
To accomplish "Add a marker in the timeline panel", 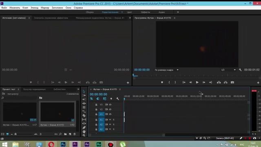I will [x=111, y=99].
